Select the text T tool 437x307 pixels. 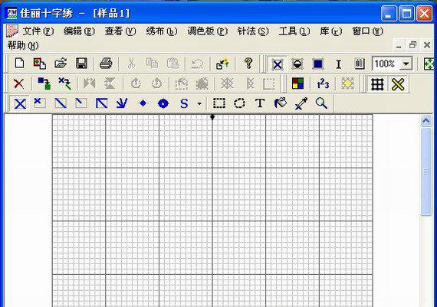[260, 103]
